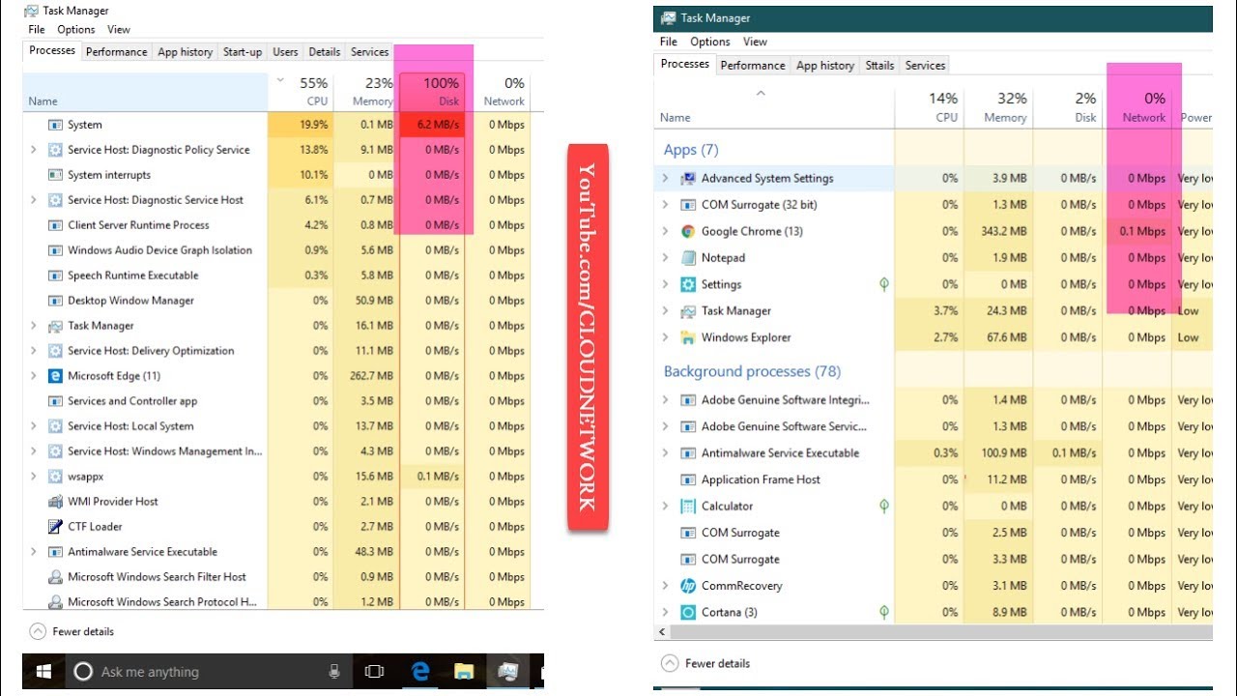Image resolution: width=1237 pixels, height=696 pixels.
Task: Open the Details tab in left window
Action: [x=324, y=52]
